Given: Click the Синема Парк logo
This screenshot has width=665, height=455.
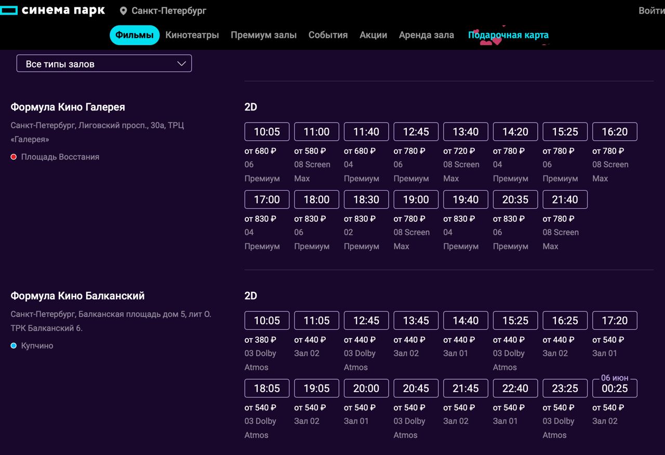Looking at the screenshot, I should coord(52,10).
